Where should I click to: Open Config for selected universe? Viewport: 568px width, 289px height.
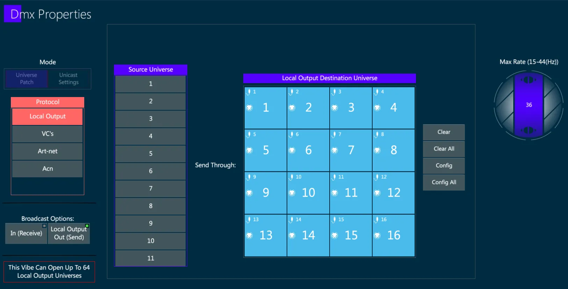[x=444, y=165]
